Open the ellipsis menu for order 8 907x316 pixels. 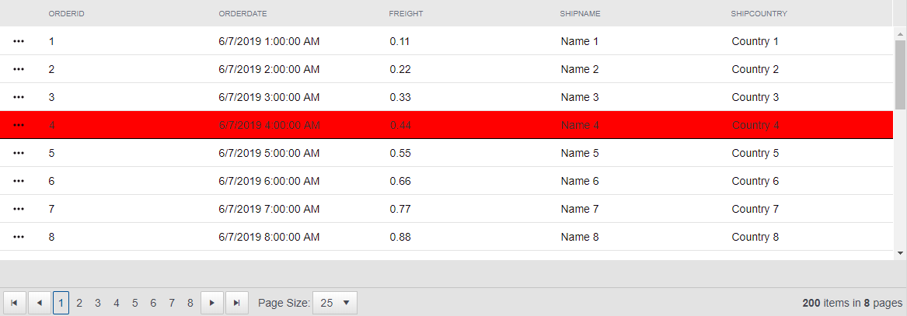(19, 237)
